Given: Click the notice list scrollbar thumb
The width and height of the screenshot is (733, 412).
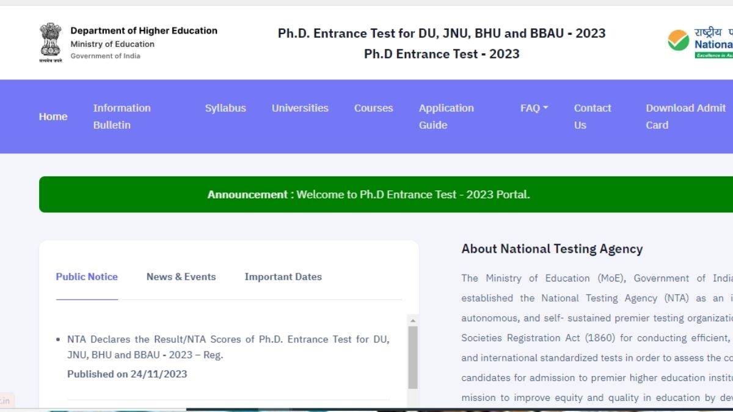Looking at the screenshot, I should pyautogui.click(x=413, y=357).
